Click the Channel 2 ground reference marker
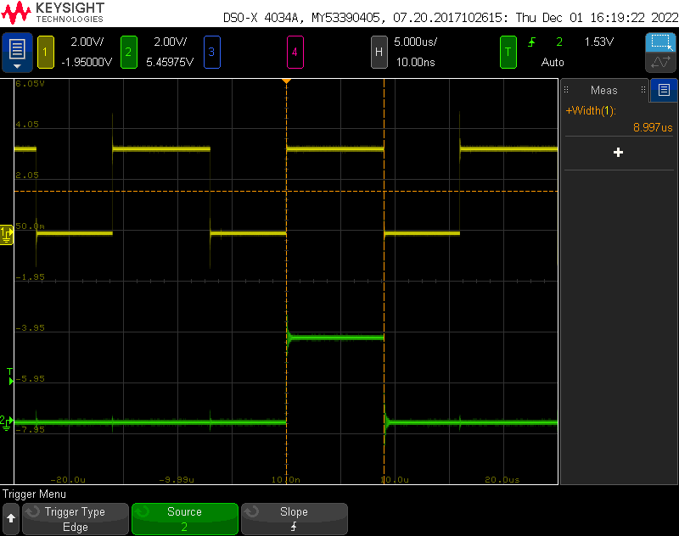This screenshot has width=679, height=536. 7,422
